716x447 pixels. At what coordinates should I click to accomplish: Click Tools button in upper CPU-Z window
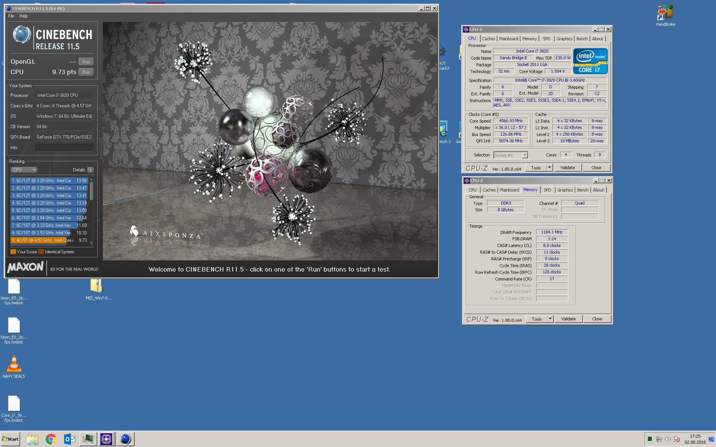coord(536,168)
